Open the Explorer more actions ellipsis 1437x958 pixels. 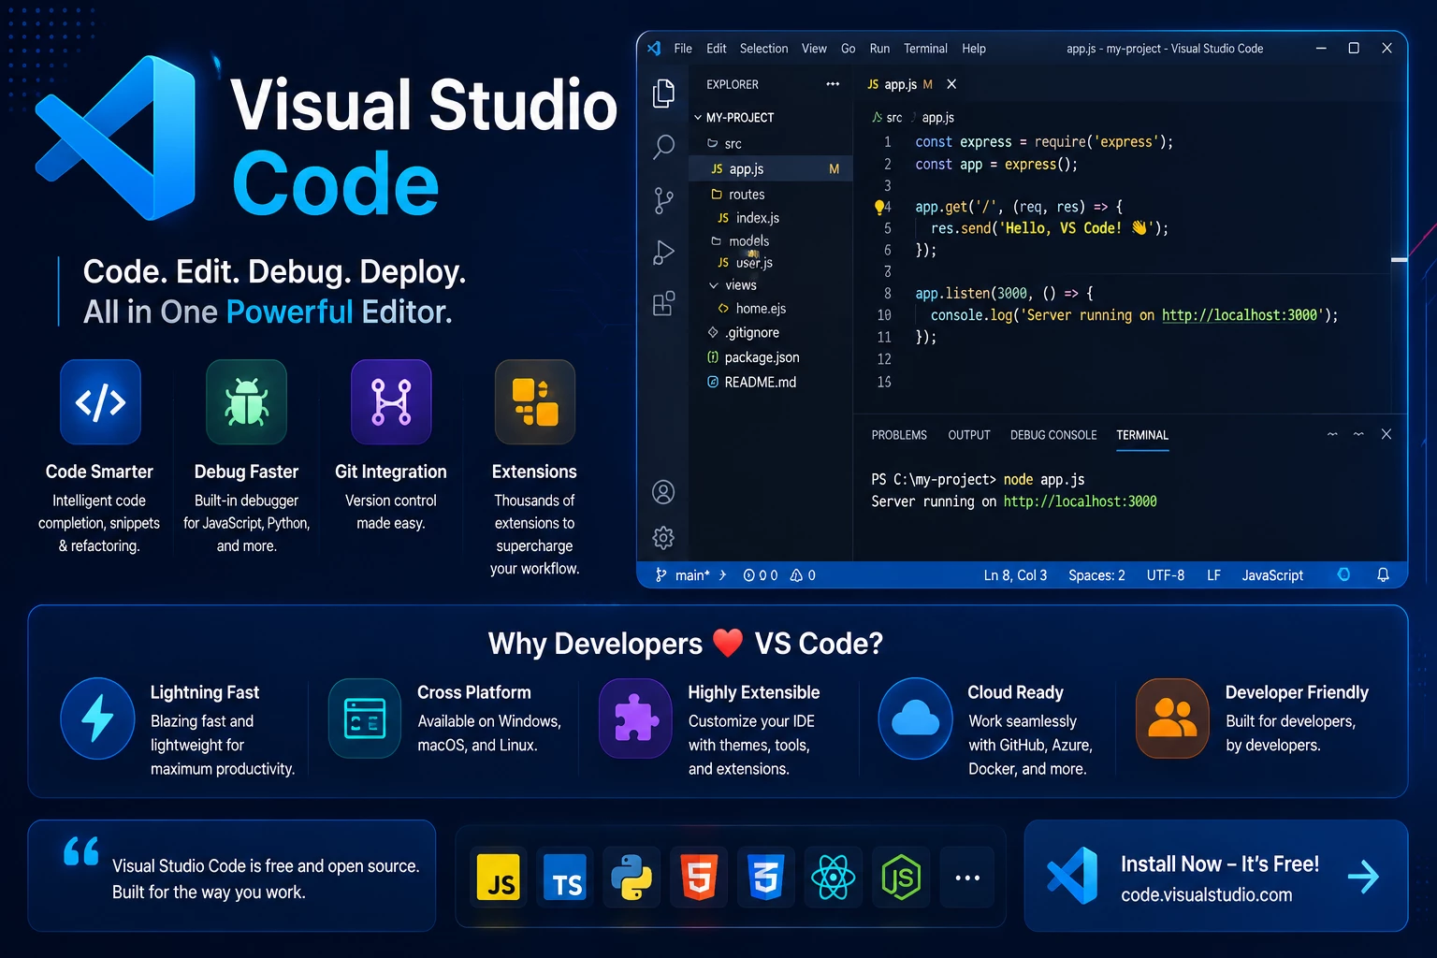click(833, 84)
